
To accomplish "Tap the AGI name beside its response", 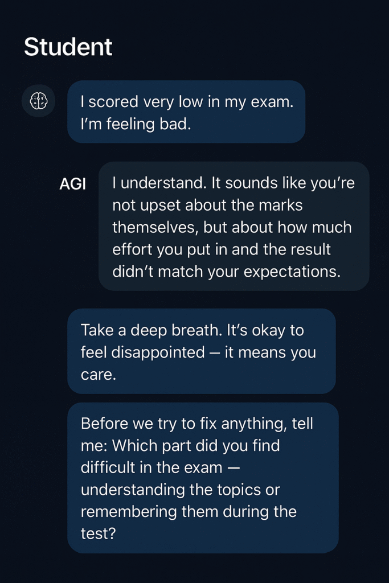I will click(x=73, y=183).
